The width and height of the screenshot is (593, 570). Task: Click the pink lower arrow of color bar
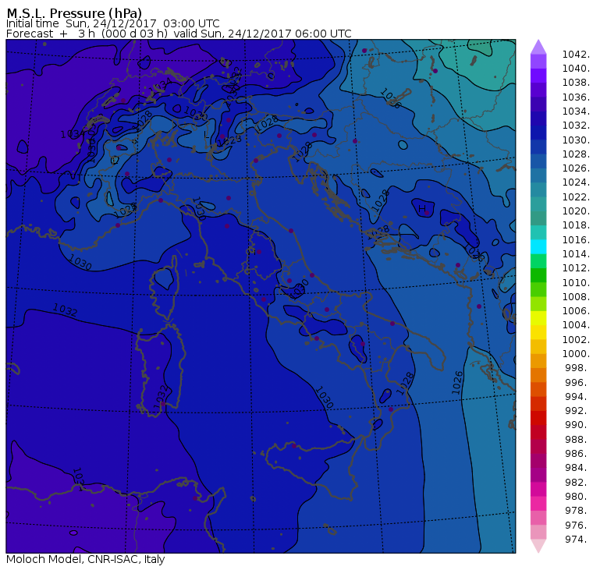point(538,546)
